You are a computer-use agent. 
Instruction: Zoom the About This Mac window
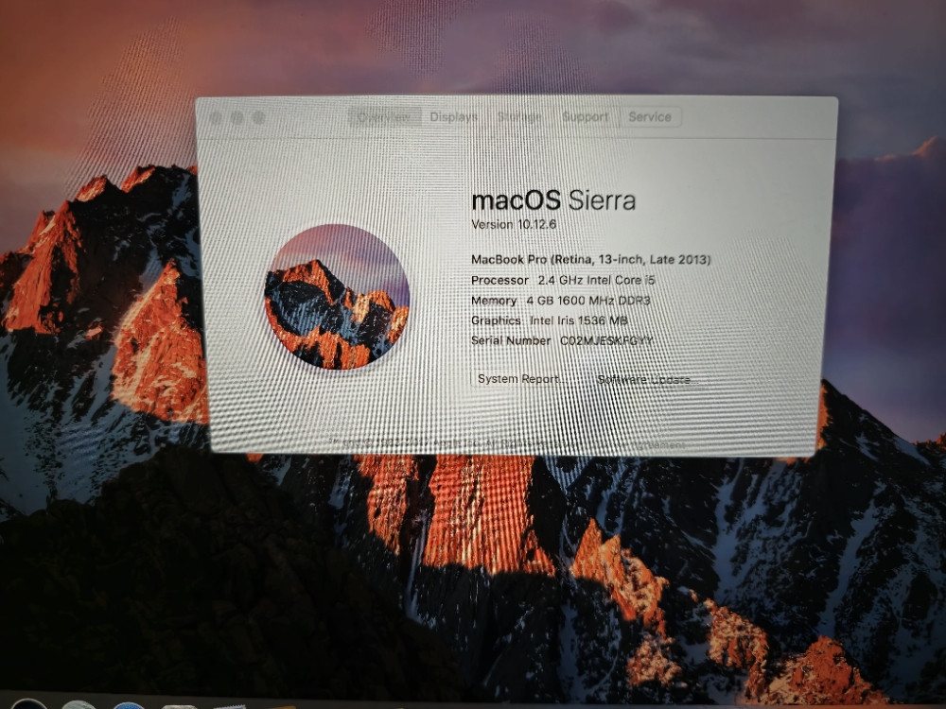click(258, 118)
